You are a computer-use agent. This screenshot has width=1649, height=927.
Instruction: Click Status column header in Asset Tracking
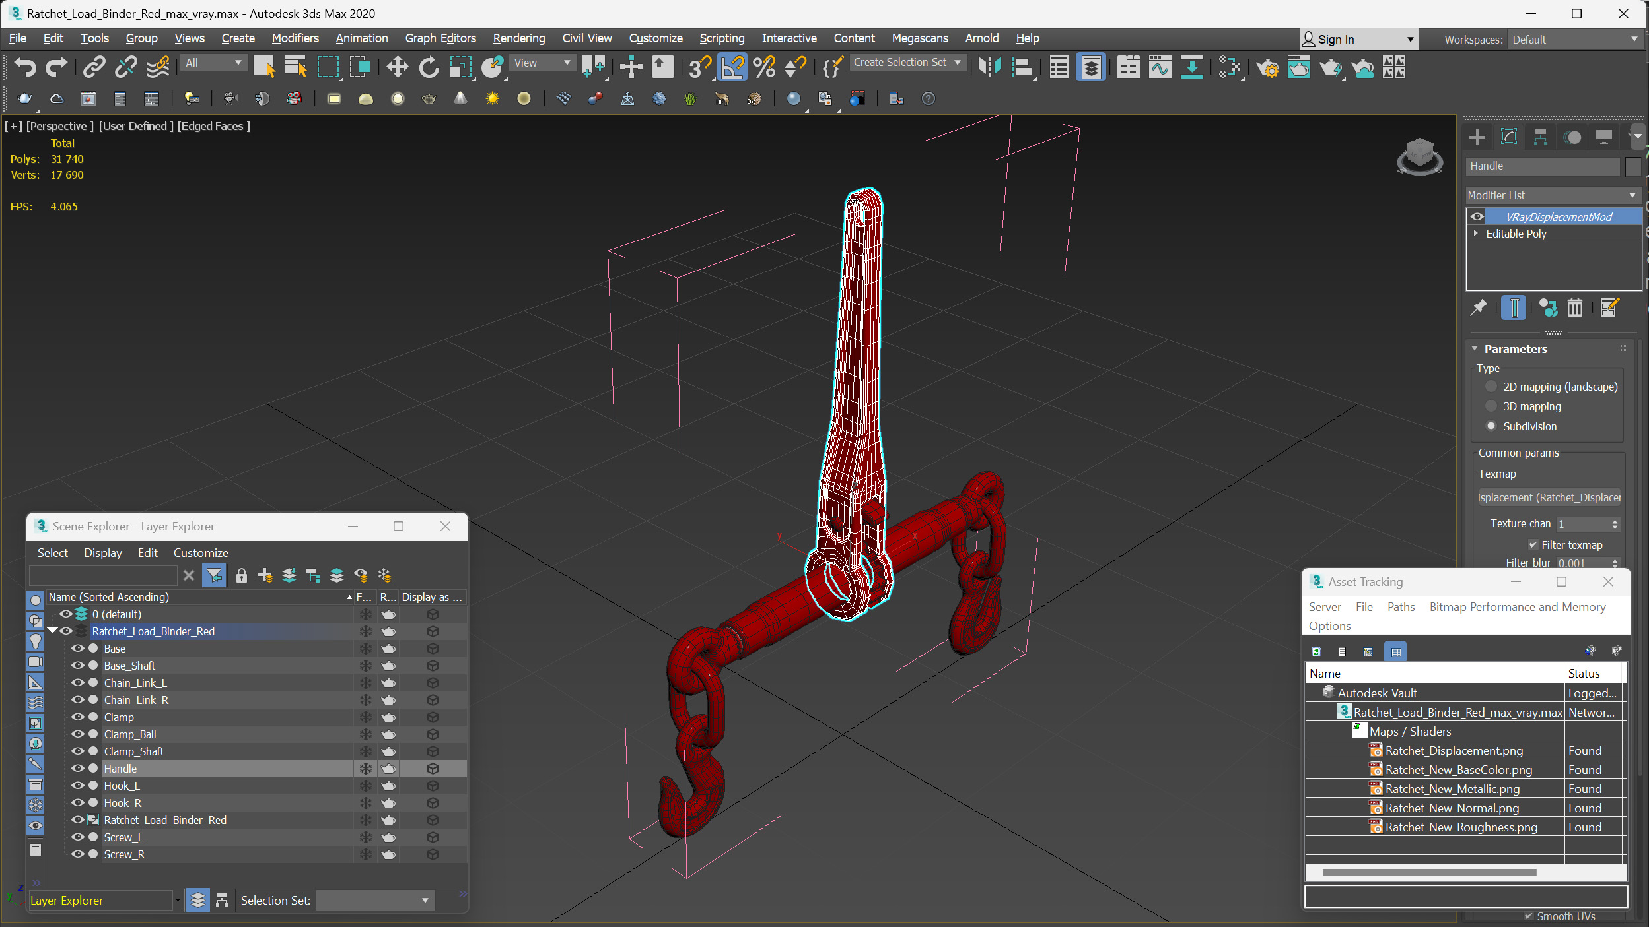[x=1592, y=674]
